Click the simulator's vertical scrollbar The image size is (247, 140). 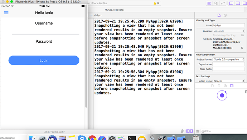pyautogui.click(x=86, y=56)
